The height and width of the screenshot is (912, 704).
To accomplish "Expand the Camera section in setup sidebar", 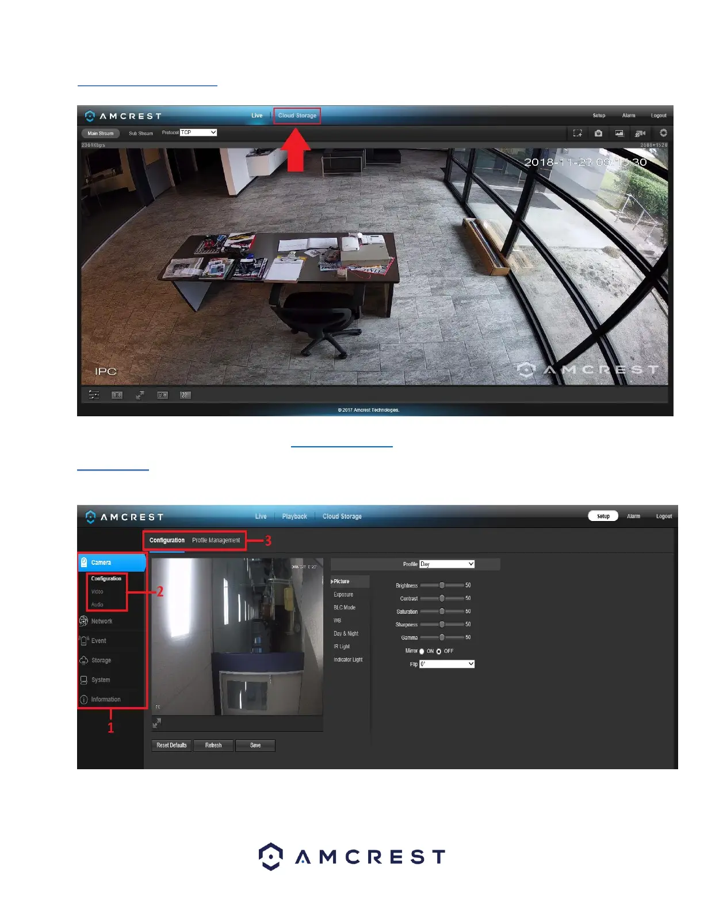I will tap(112, 563).
